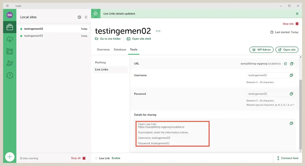Copy the sharing details with the copy icon

[291, 123]
